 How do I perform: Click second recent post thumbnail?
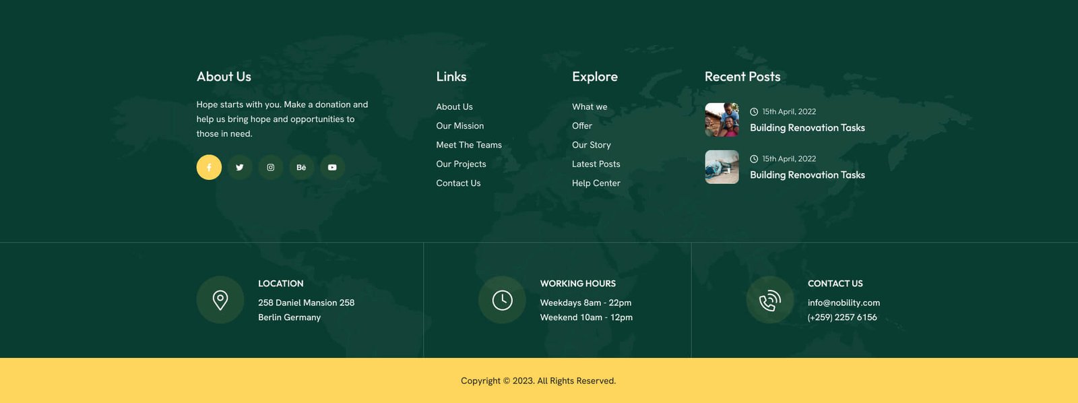(722, 167)
